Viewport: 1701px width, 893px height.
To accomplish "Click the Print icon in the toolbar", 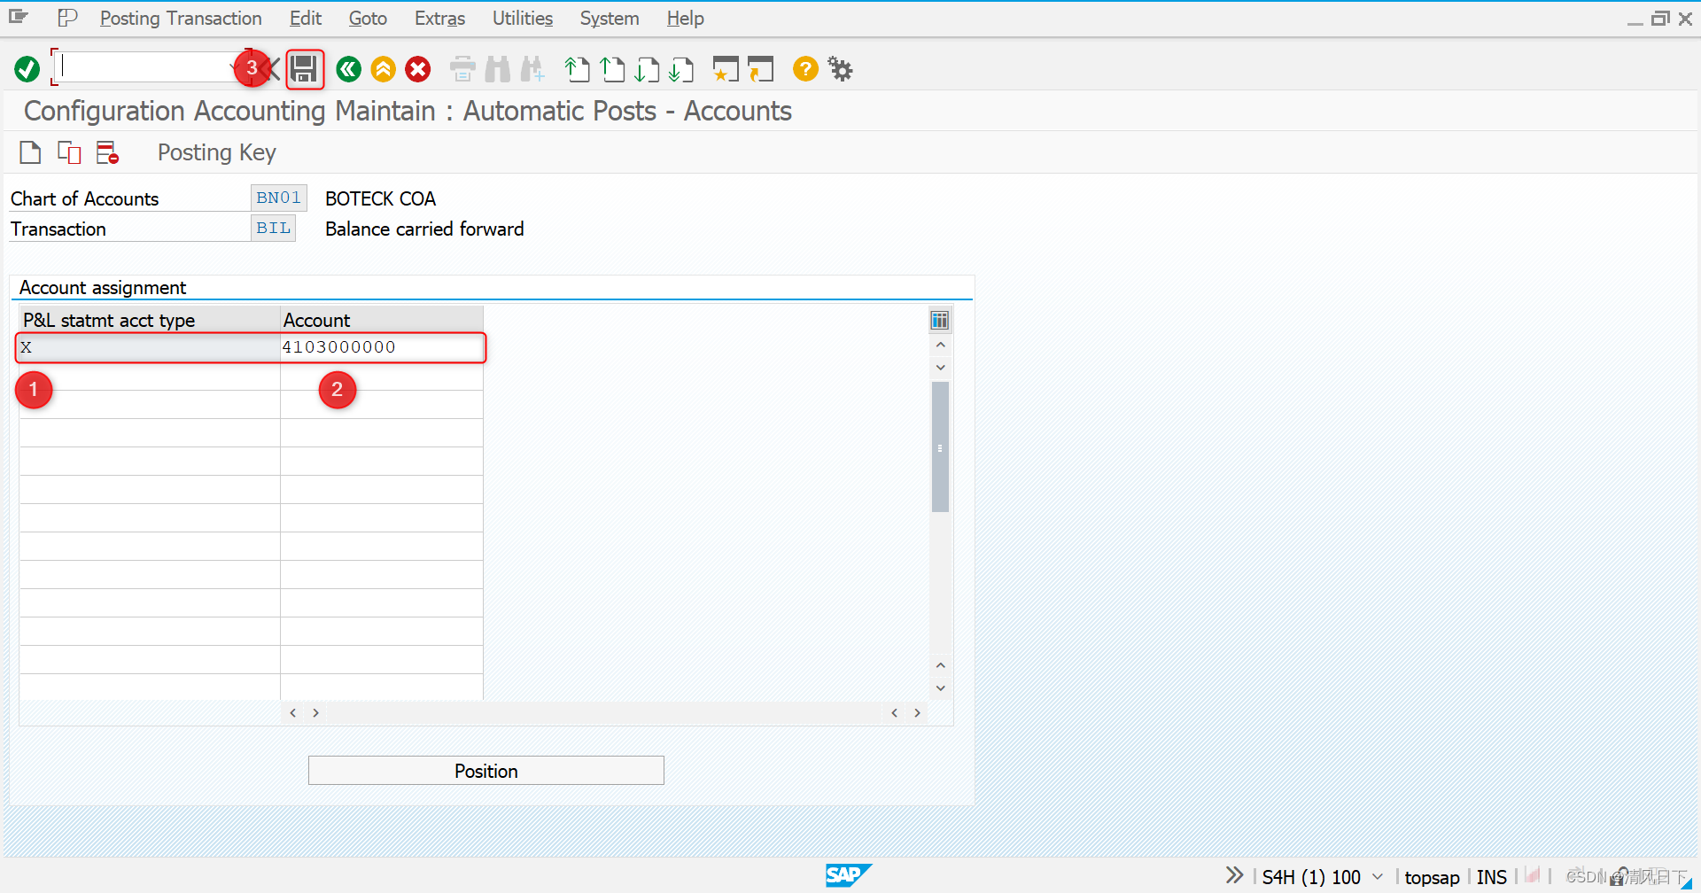I will click(462, 69).
